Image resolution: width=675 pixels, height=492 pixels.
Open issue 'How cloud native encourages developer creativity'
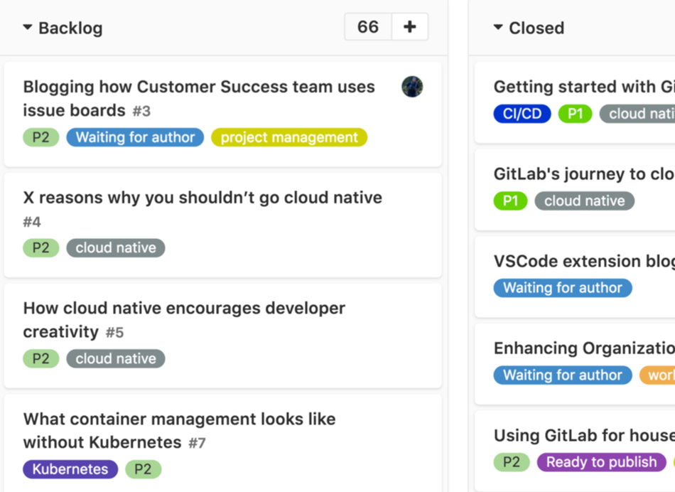coord(184,320)
